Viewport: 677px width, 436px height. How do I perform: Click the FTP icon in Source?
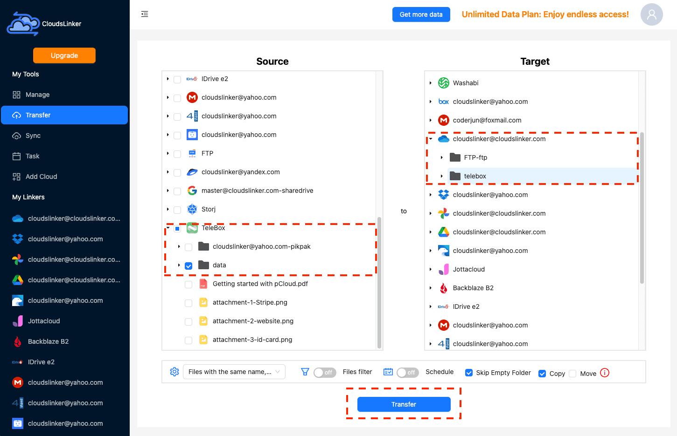(x=192, y=153)
